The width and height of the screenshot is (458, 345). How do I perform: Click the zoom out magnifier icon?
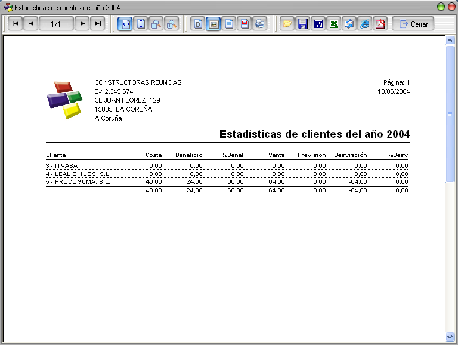[156, 24]
